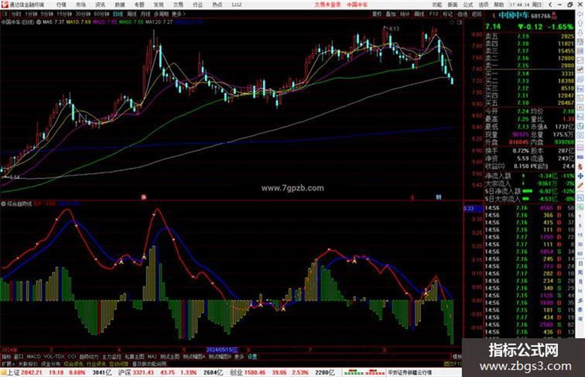Click the 日 period icon in right sidebar
Image resolution: width=585 pixels, height=377 pixels.
tap(581, 264)
